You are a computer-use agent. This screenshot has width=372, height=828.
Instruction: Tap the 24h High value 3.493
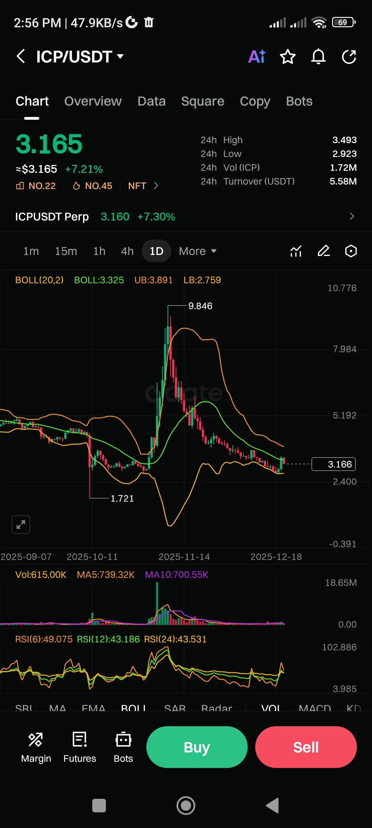pos(344,140)
